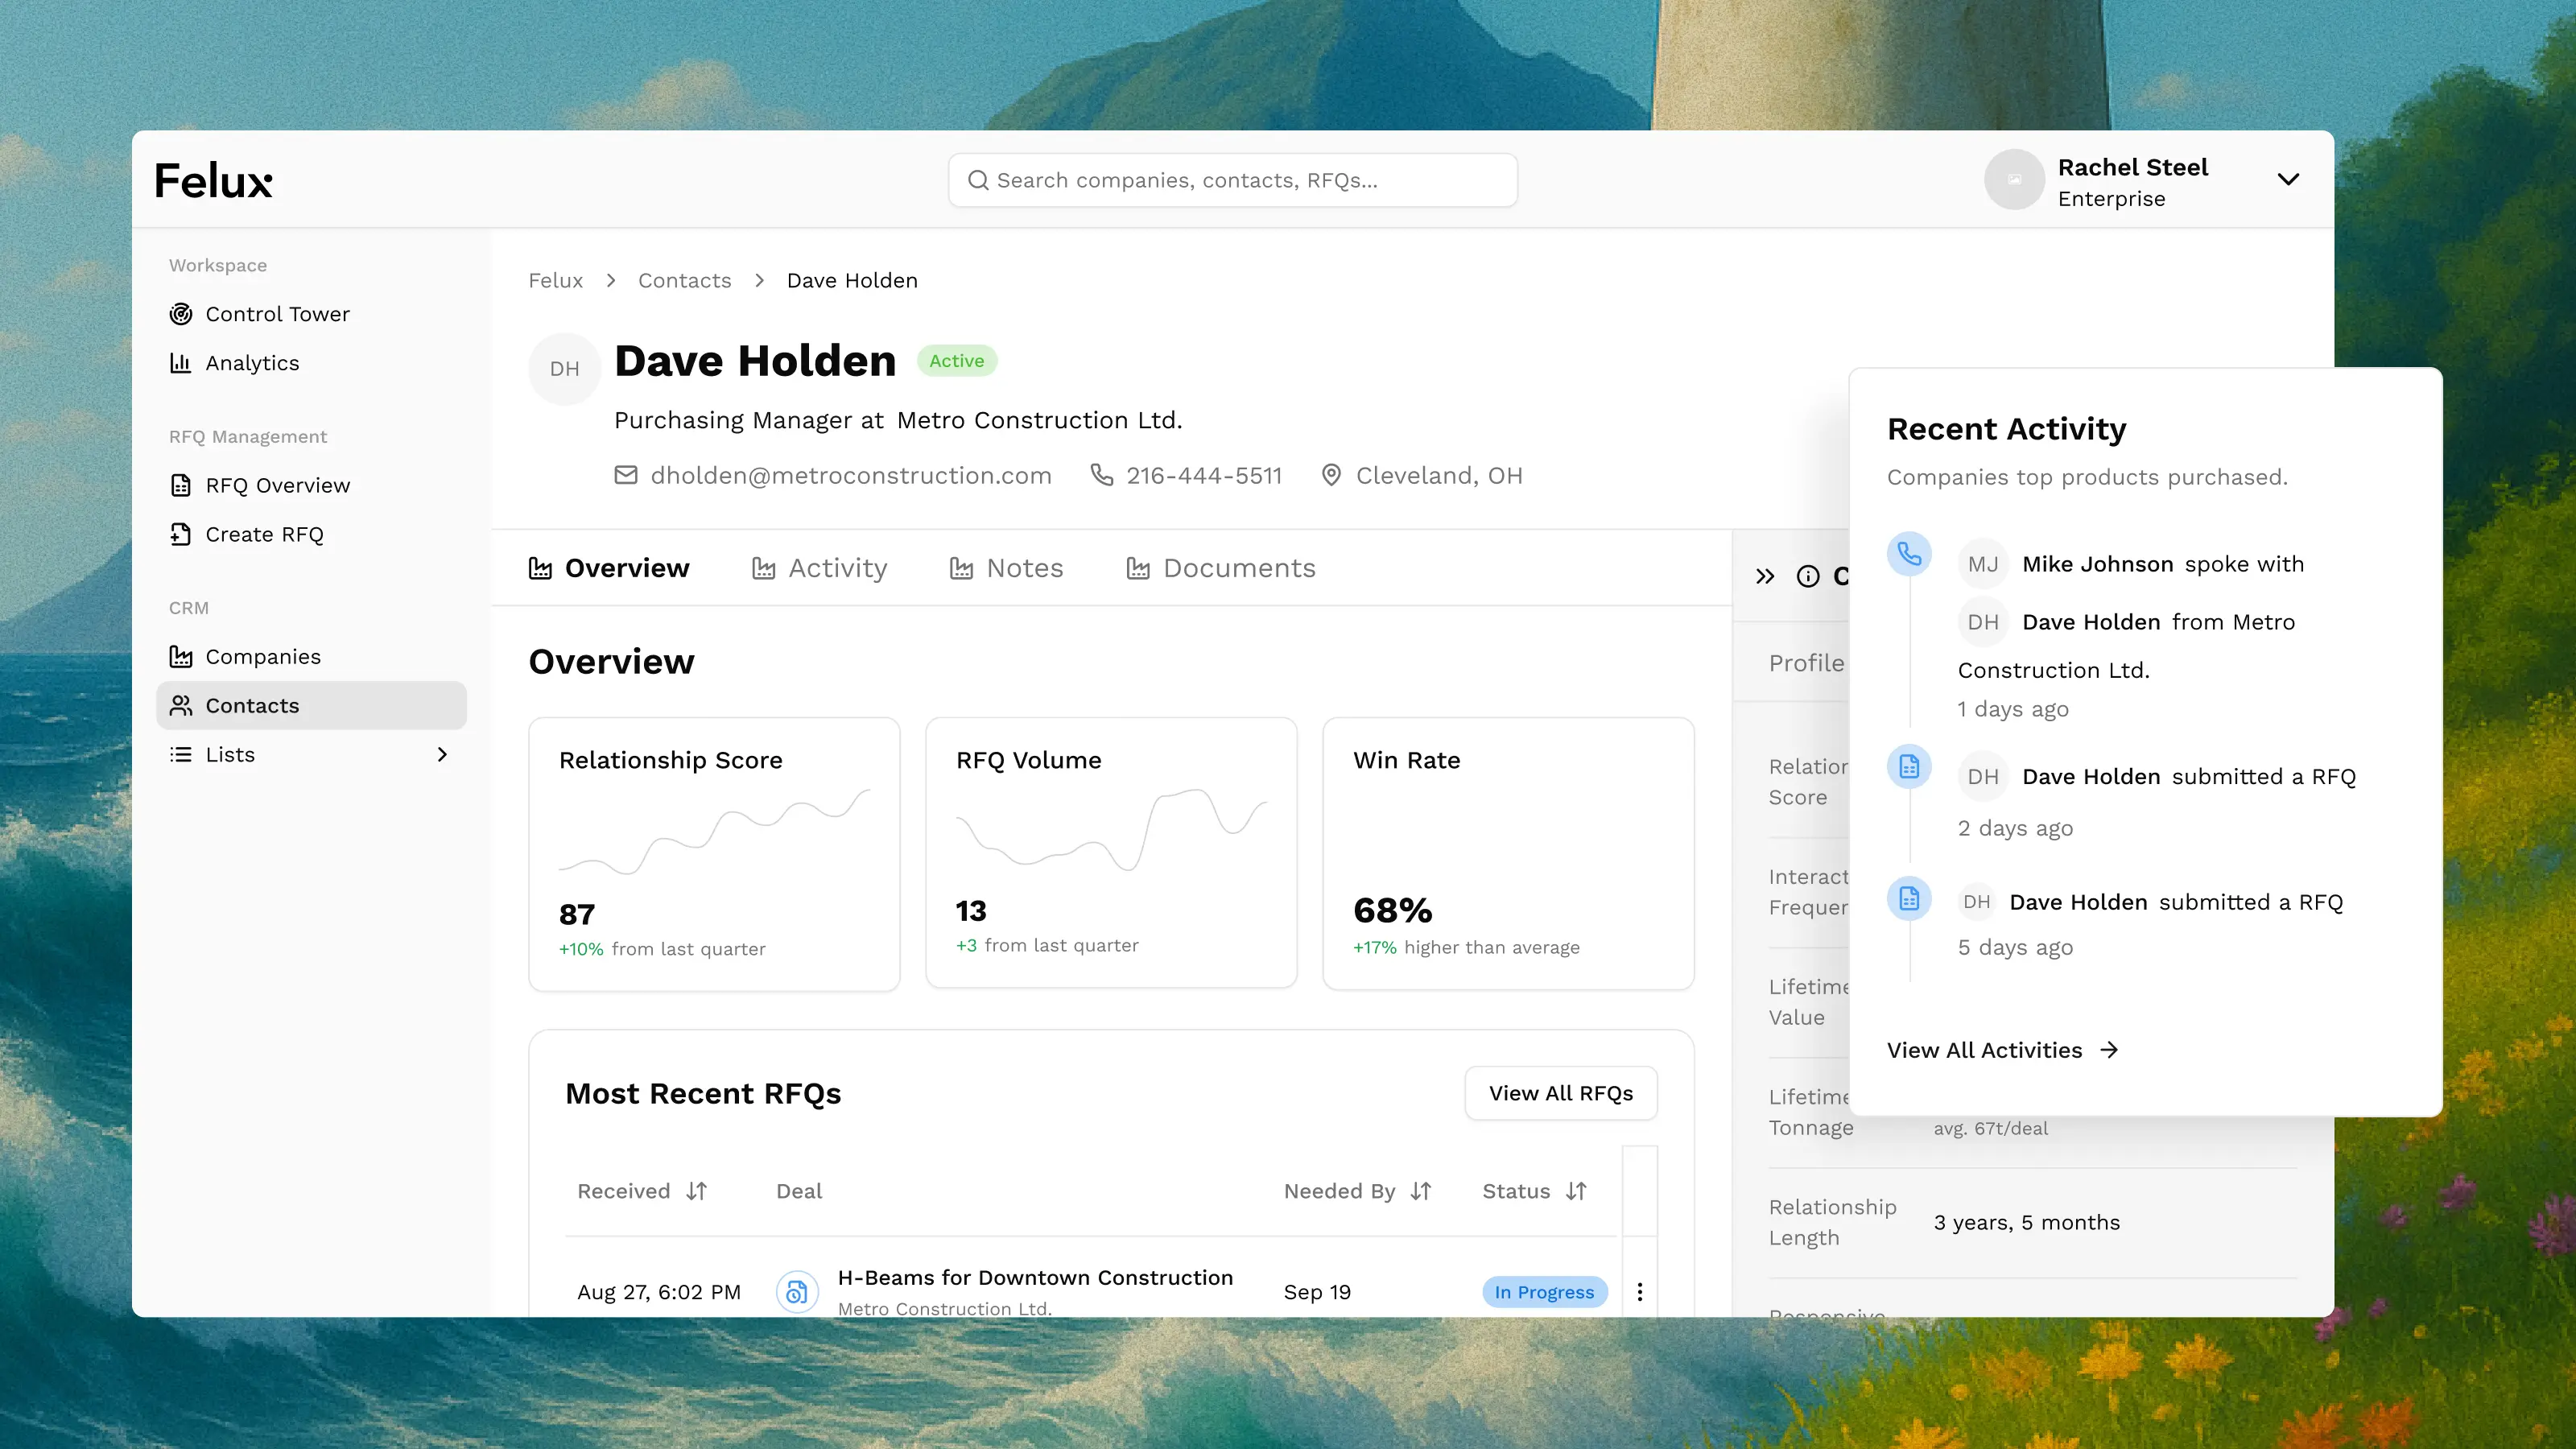Click the search companies input field

(1232, 180)
